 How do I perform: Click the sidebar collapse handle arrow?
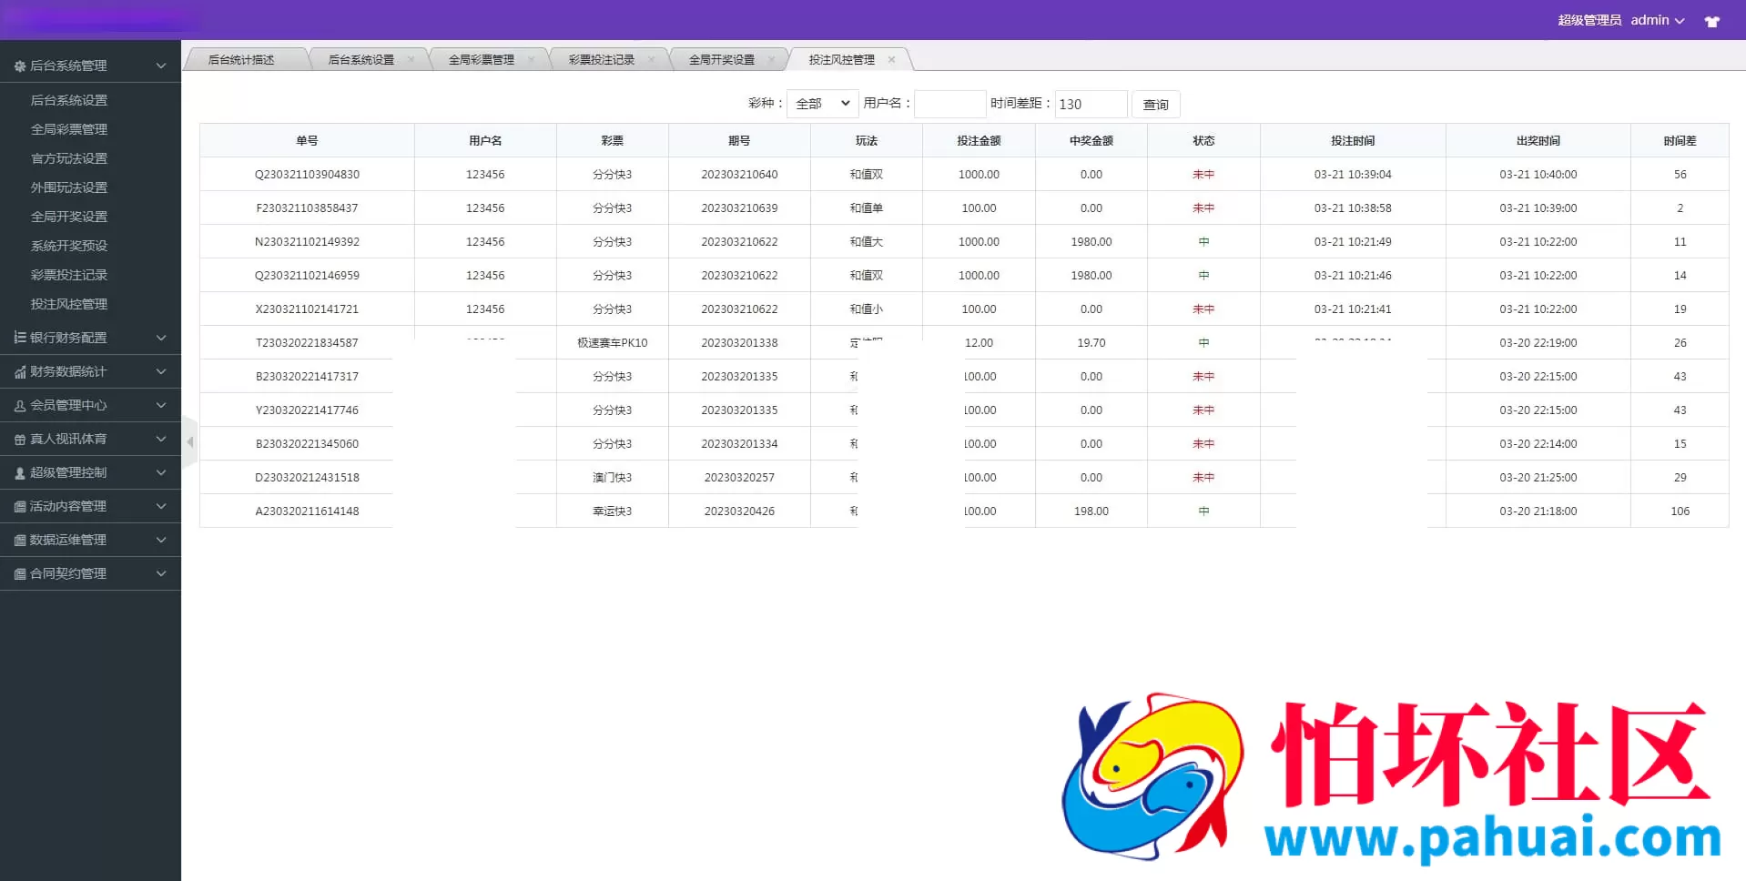tap(190, 441)
